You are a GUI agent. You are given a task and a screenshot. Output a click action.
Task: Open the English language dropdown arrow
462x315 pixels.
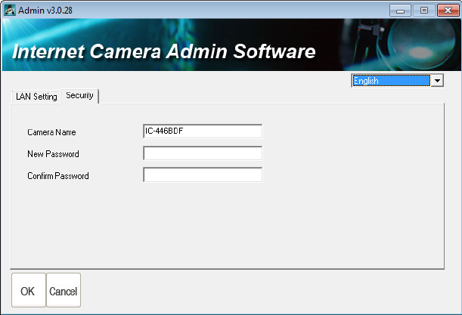(x=437, y=81)
